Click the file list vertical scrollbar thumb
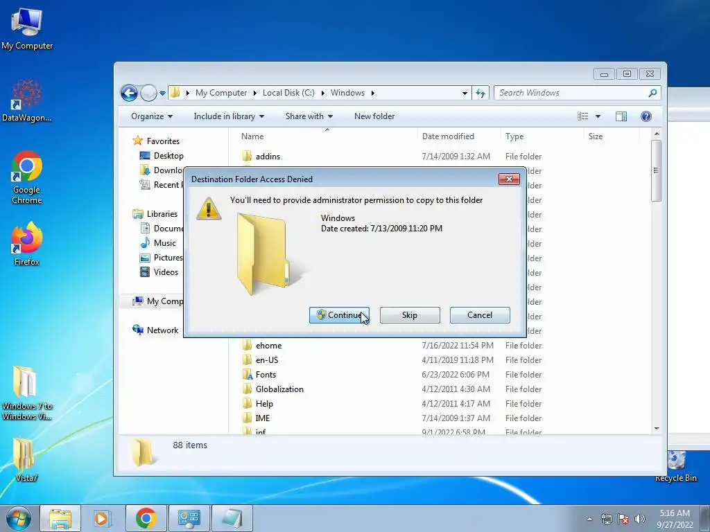Image resolution: width=710 pixels, height=532 pixels. (656, 170)
